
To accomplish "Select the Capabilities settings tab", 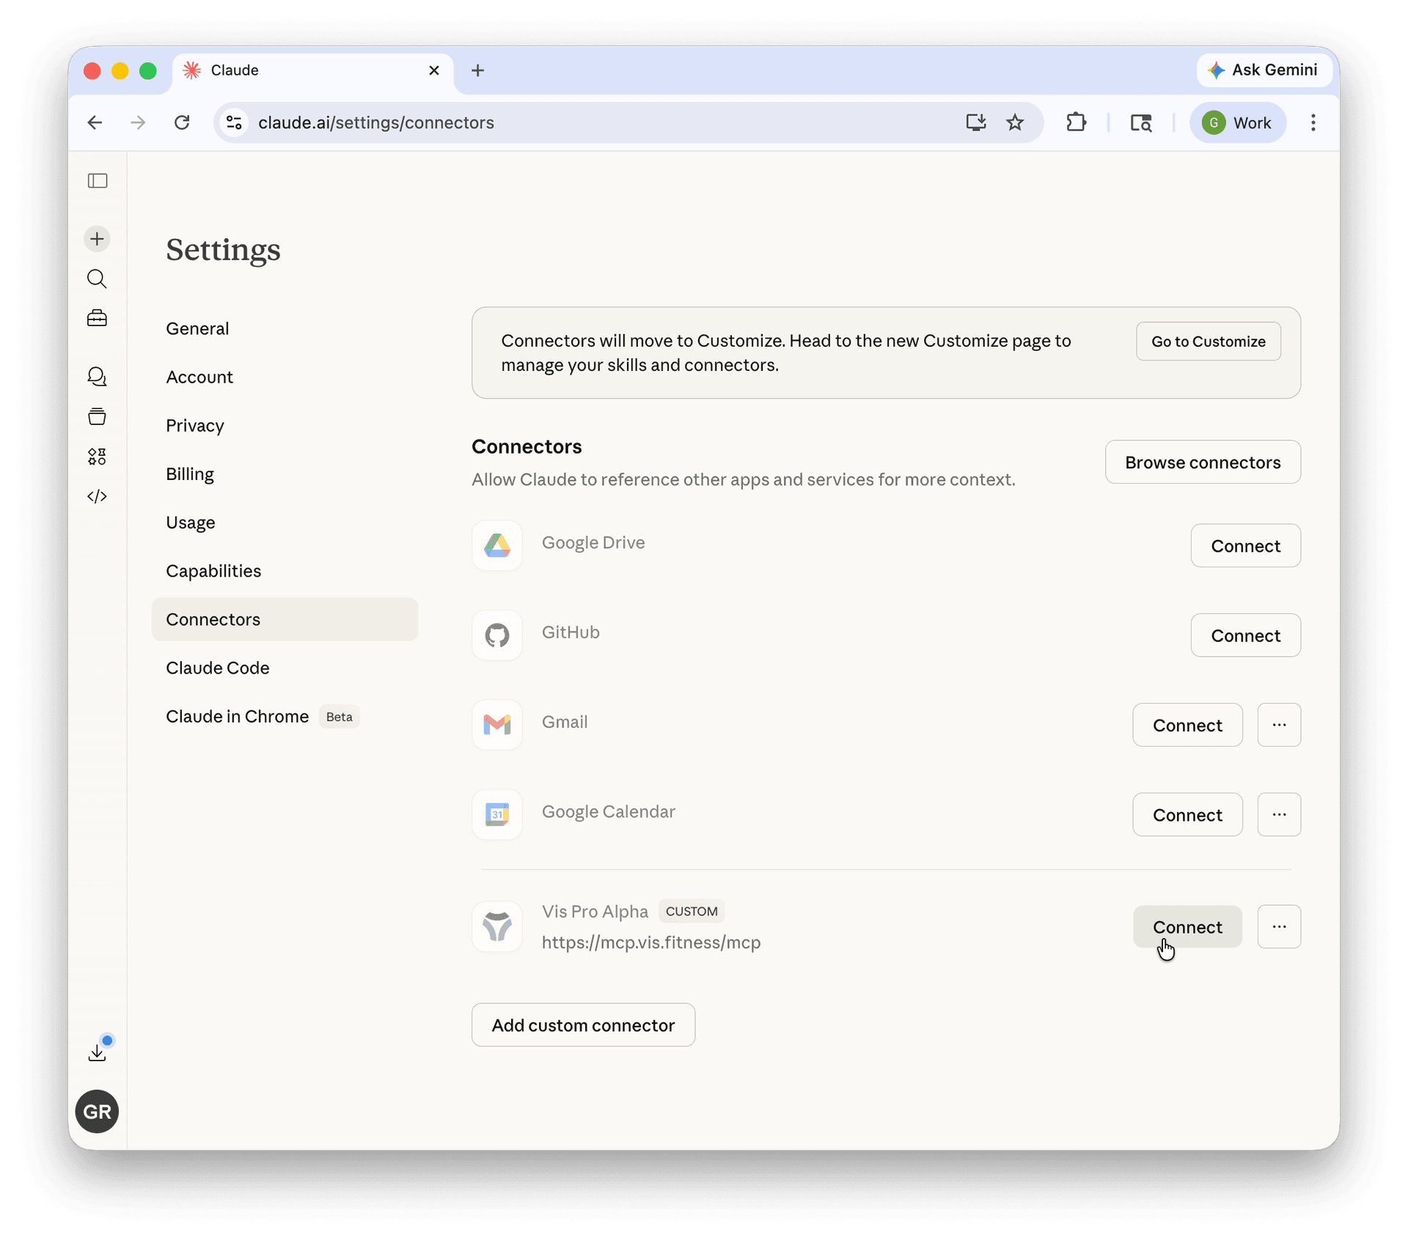I will click(213, 571).
